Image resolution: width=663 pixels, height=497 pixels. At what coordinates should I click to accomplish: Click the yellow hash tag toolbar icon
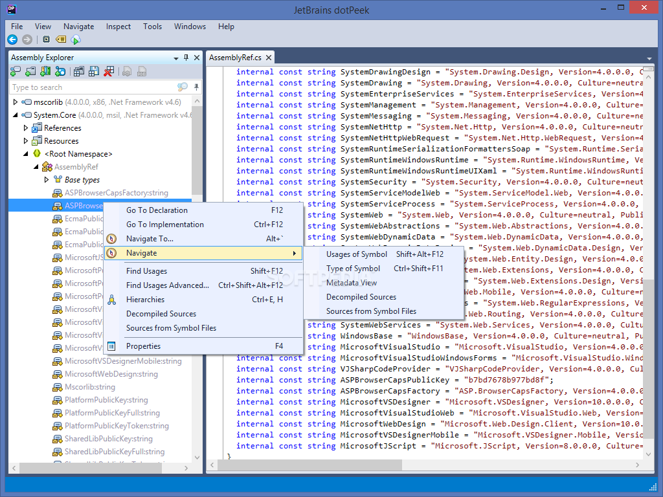coord(61,39)
